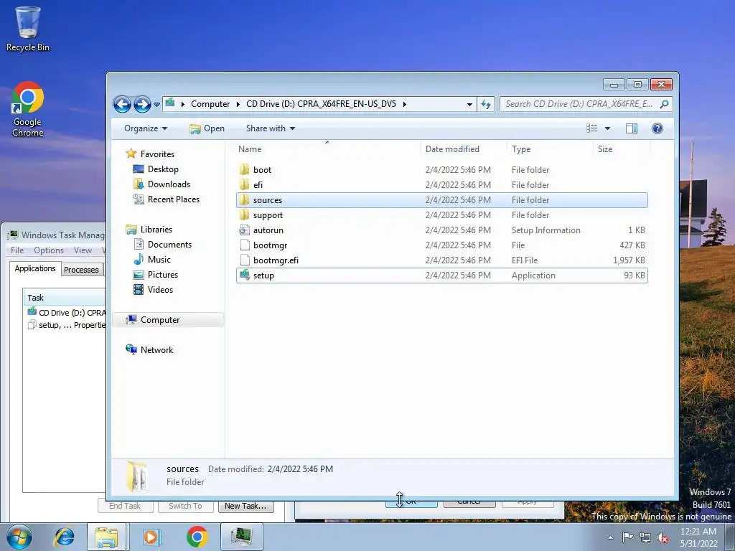The width and height of the screenshot is (735, 551).
Task: Open Recent Places under Favorites
Action: (174, 199)
